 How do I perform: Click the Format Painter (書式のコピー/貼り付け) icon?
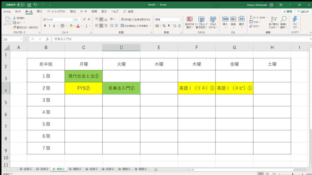coord(15,27)
